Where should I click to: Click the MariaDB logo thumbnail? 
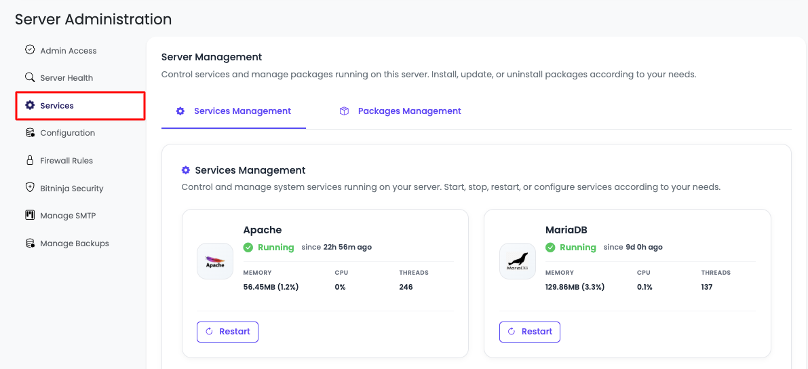point(518,261)
